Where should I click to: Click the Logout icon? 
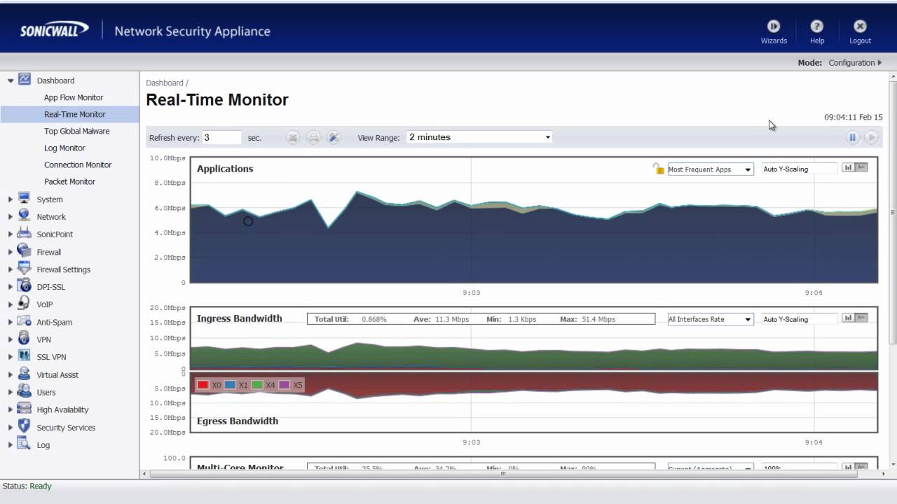tap(860, 27)
